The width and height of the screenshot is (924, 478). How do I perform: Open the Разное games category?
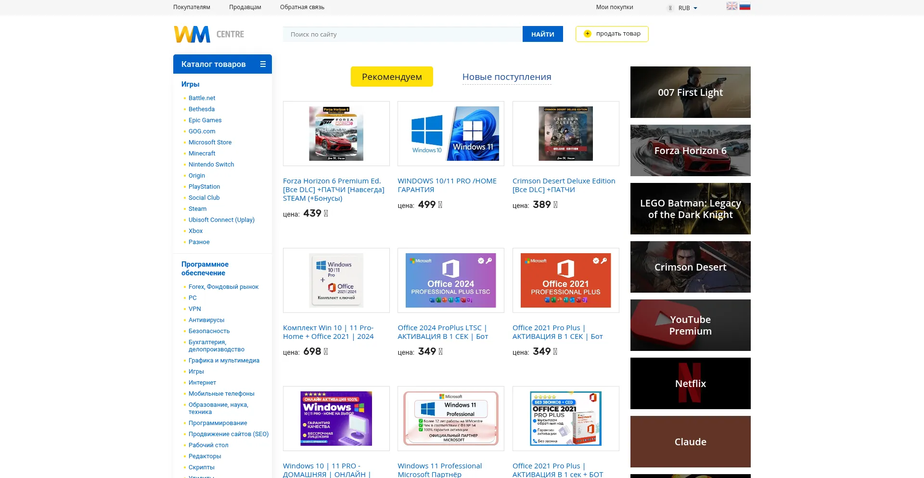[x=199, y=242]
